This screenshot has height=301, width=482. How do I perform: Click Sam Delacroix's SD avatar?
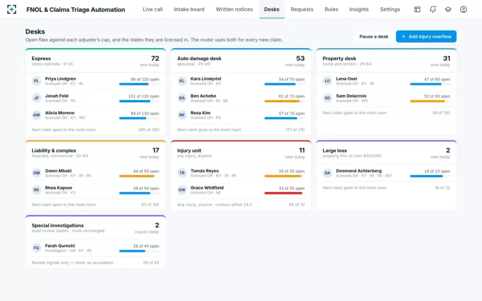[327, 98]
